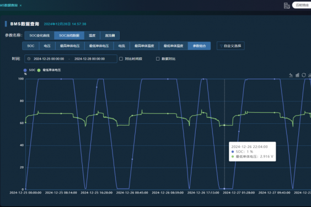The height and width of the screenshot is (207, 311).
Task: Click the chart download icon
Action: pos(309,75)
